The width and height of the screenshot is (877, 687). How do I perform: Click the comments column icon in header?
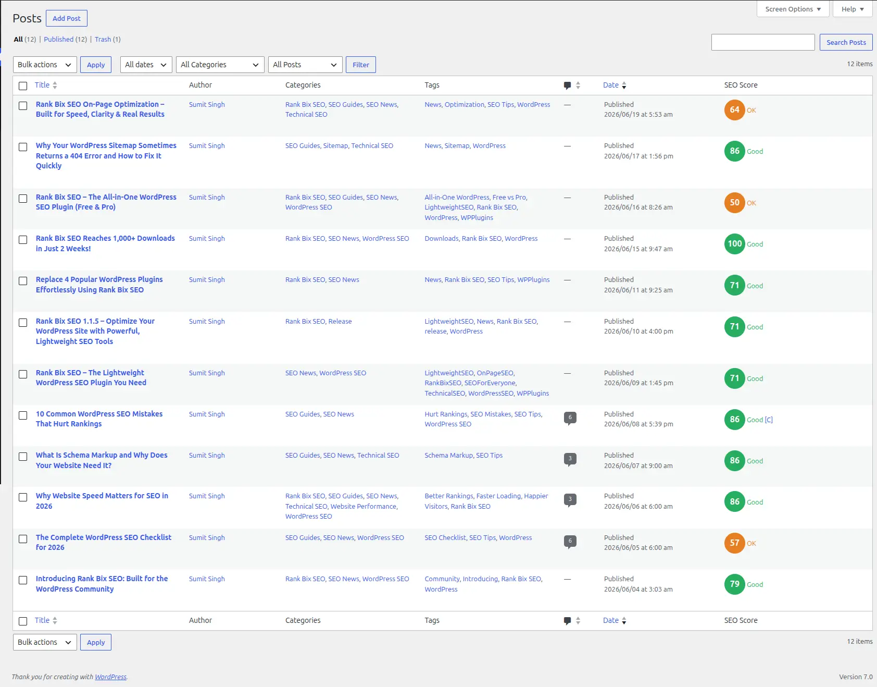point(567,85)
